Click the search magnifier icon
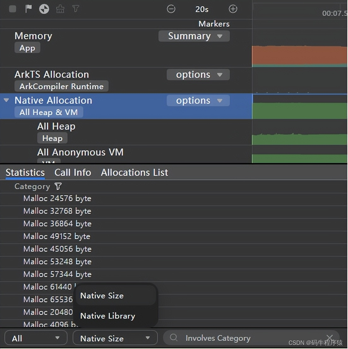 click(x=173, y=337)
